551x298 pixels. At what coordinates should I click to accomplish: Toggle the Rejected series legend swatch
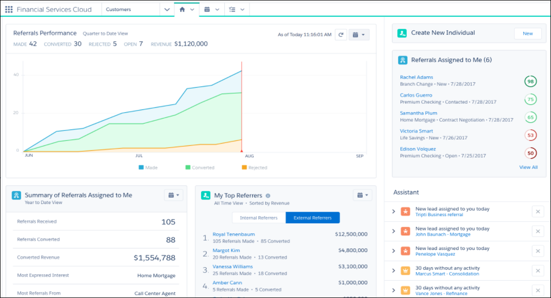pos(244,168)
